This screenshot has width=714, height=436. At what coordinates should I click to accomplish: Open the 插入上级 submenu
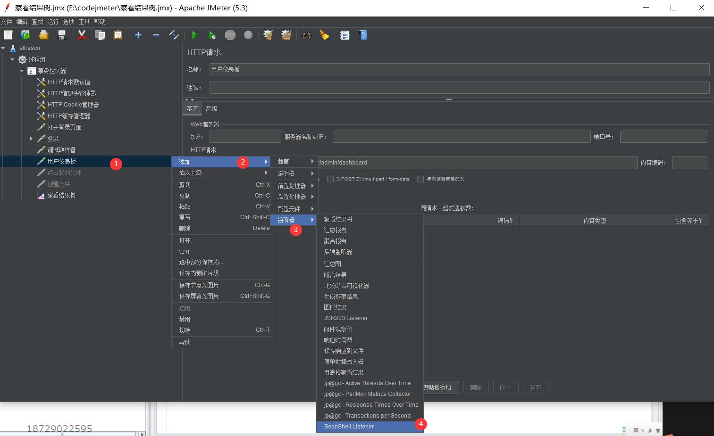[x=221, y=173]
